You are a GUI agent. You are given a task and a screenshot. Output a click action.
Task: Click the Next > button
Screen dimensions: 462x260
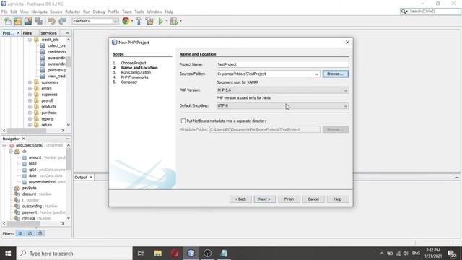(x=265, y=199)
